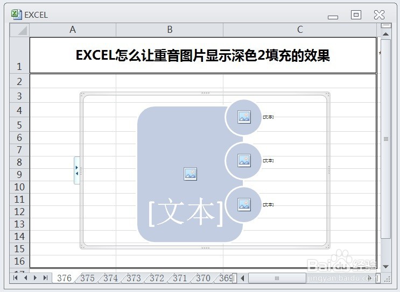Click the vertical scrollbar down arrow
Viewport: 400px width, 292px height.
click(385, 267)
